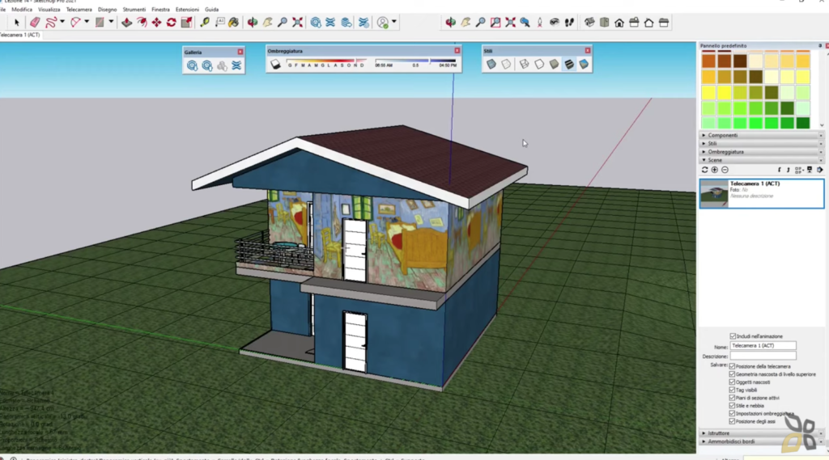Screen dimensions: 829x460
Task: Expand the Componenti panel
Action: tap(760, 135)
